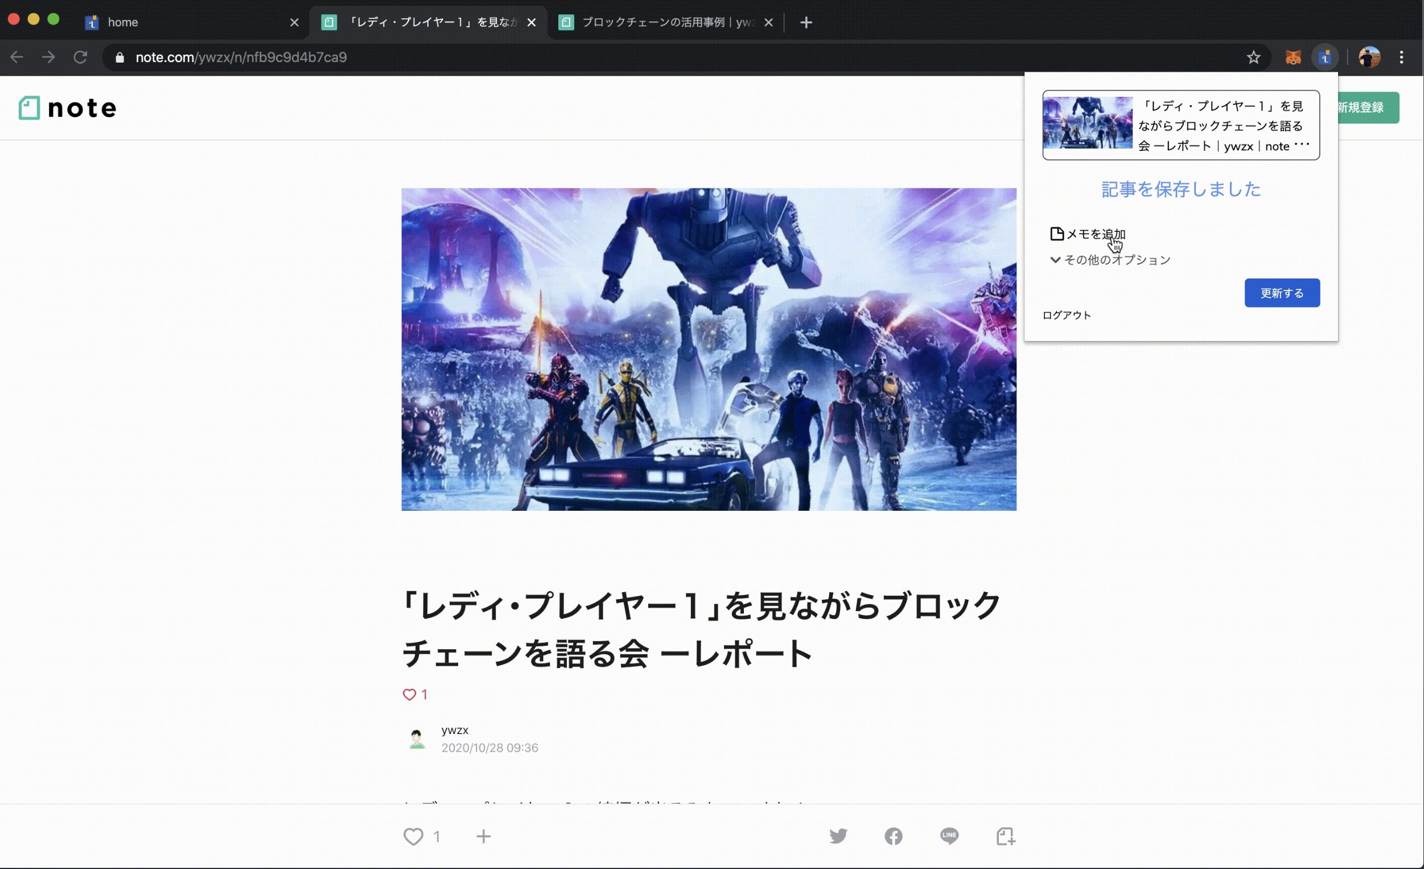
Task: Open the Chrome three-dot menu
Action: pyautogui.click(x=1401, y=58)
